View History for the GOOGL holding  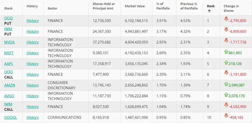click(32, 117)
